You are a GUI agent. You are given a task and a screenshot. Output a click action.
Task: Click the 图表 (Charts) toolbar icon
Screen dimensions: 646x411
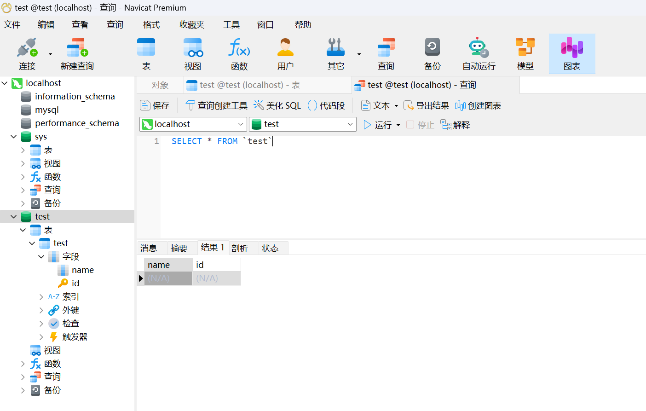click(x=572, y=54)
